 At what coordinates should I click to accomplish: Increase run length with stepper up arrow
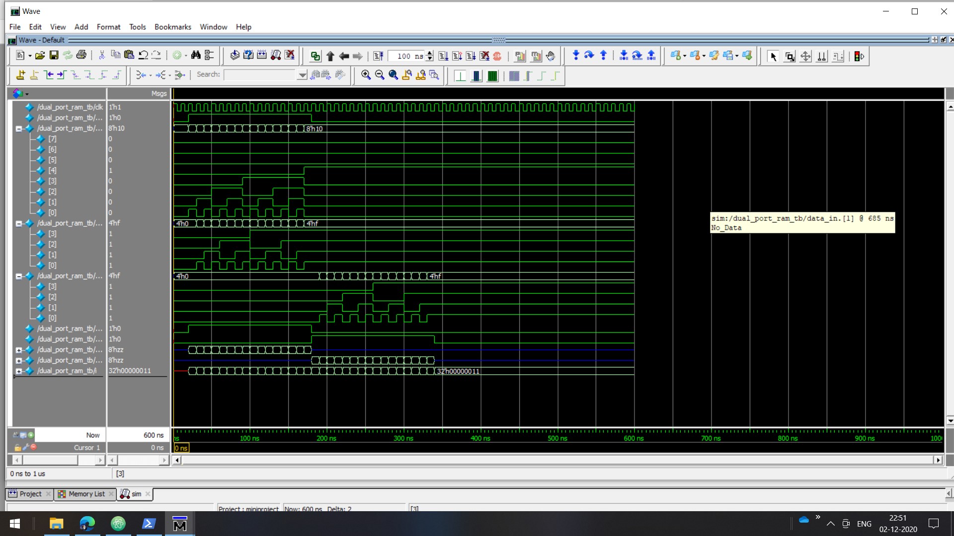430,53
